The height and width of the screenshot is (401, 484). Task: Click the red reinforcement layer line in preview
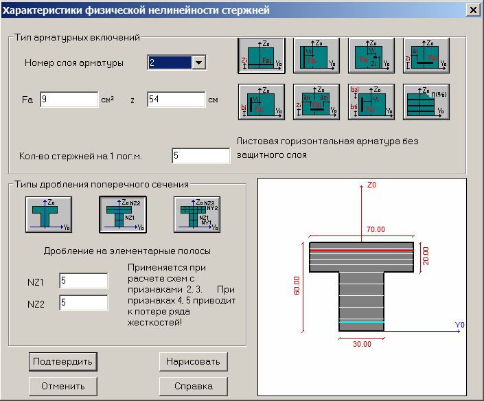[362, 251]
